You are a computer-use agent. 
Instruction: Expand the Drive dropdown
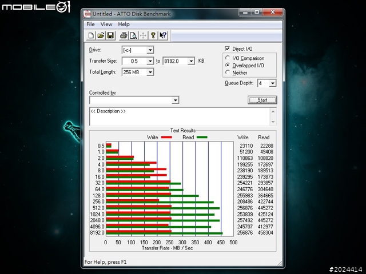[x=150, y=50]
